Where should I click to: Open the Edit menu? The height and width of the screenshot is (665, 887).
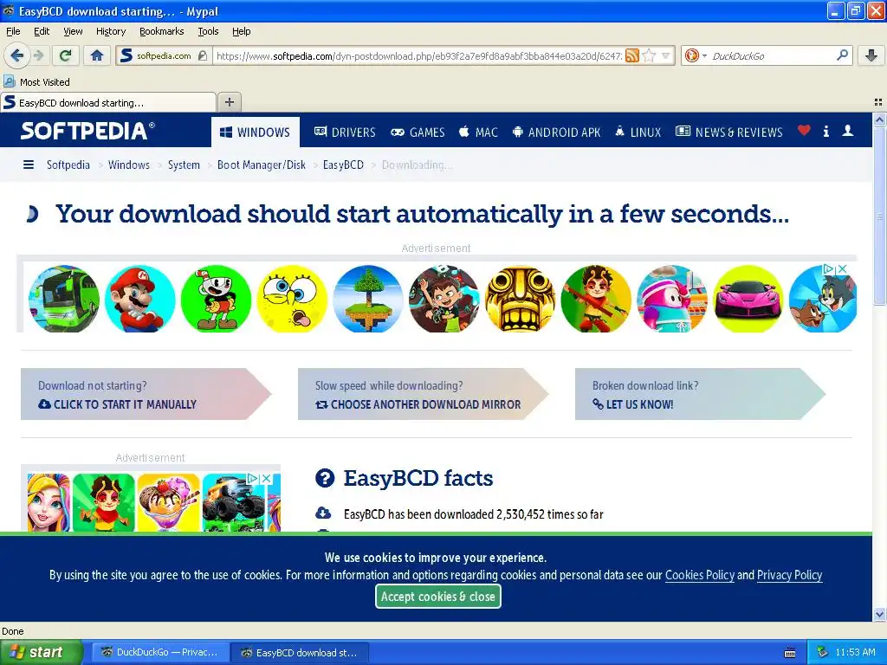42,31
